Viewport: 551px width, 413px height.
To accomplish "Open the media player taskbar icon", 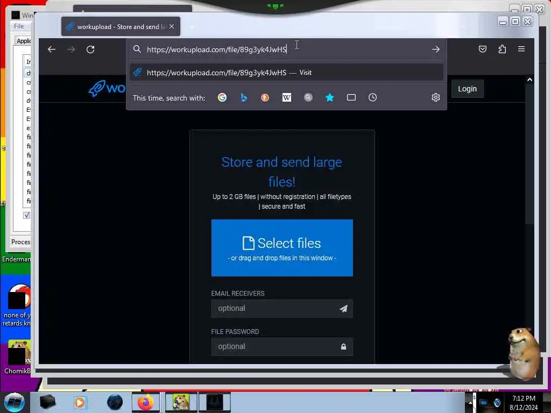I will coord(80,402).
